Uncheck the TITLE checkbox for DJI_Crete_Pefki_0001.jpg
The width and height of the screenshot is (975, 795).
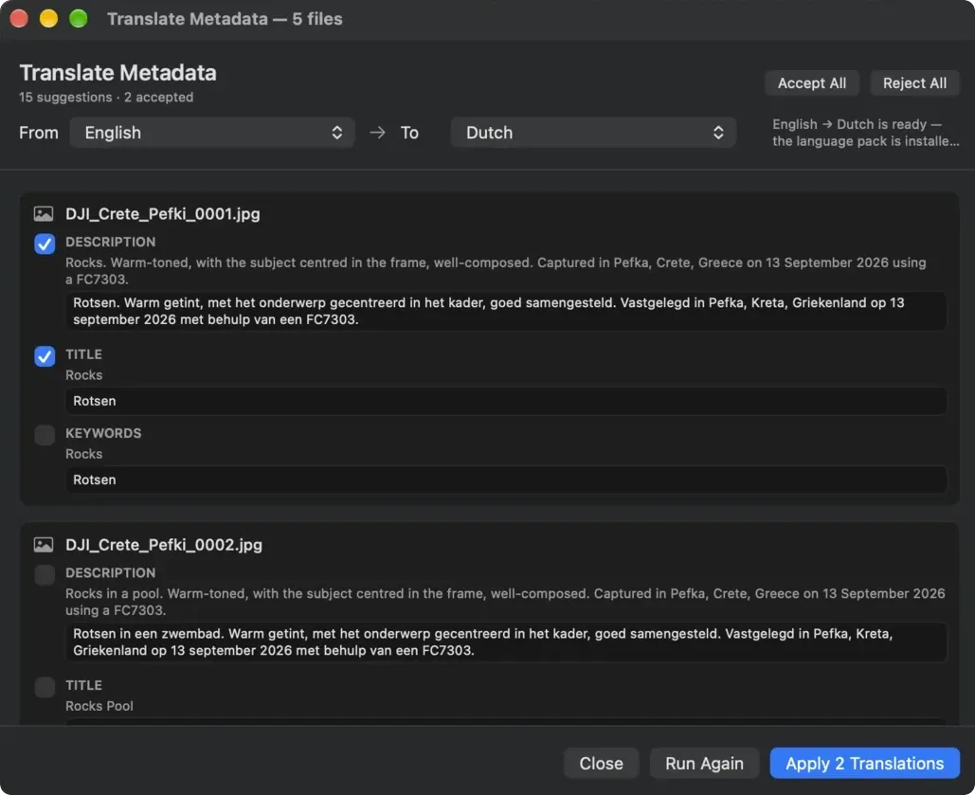(45, 356)
